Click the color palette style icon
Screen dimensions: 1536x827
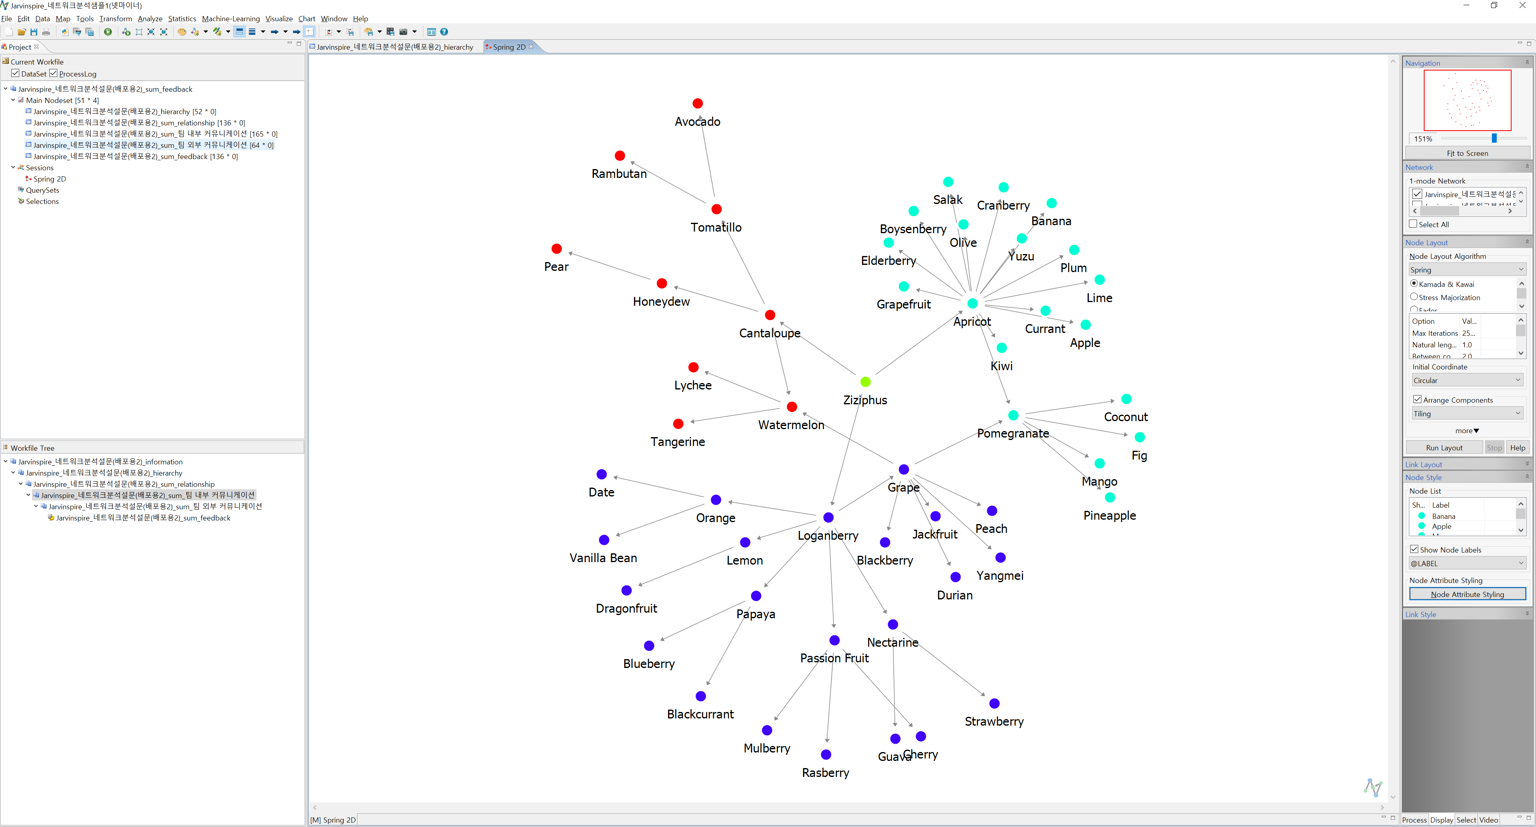point(182,32)
